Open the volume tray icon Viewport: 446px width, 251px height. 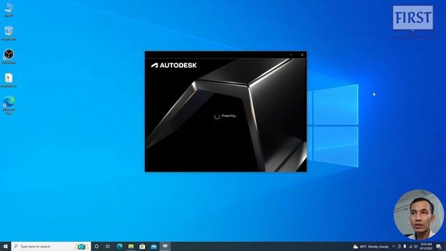click(416, 246)
